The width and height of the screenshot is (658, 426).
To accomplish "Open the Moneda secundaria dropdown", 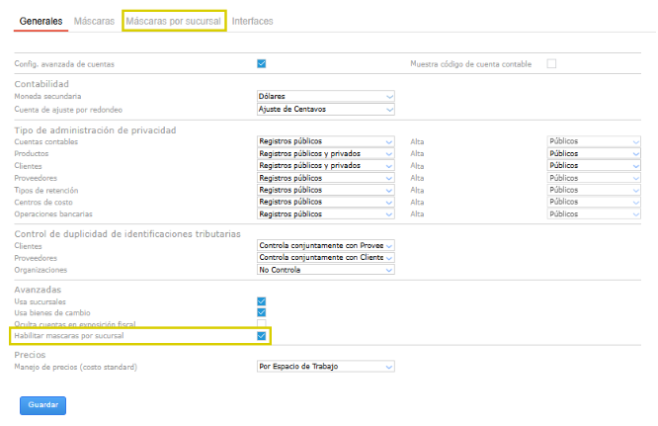I will (x=325, y=97).
